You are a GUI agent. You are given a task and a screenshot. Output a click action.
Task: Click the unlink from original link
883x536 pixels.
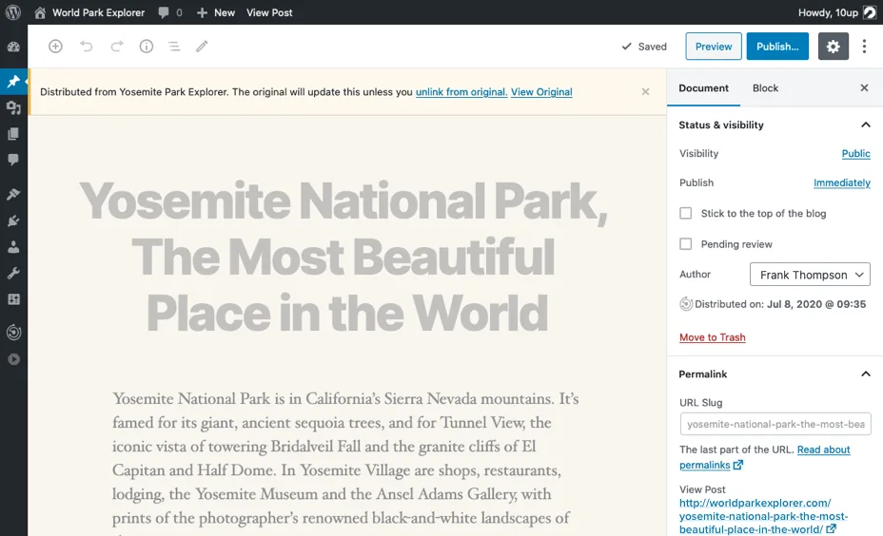click(461, 91)
